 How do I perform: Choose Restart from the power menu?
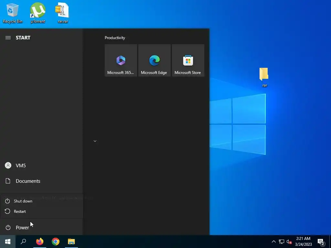tap(41, 211)
